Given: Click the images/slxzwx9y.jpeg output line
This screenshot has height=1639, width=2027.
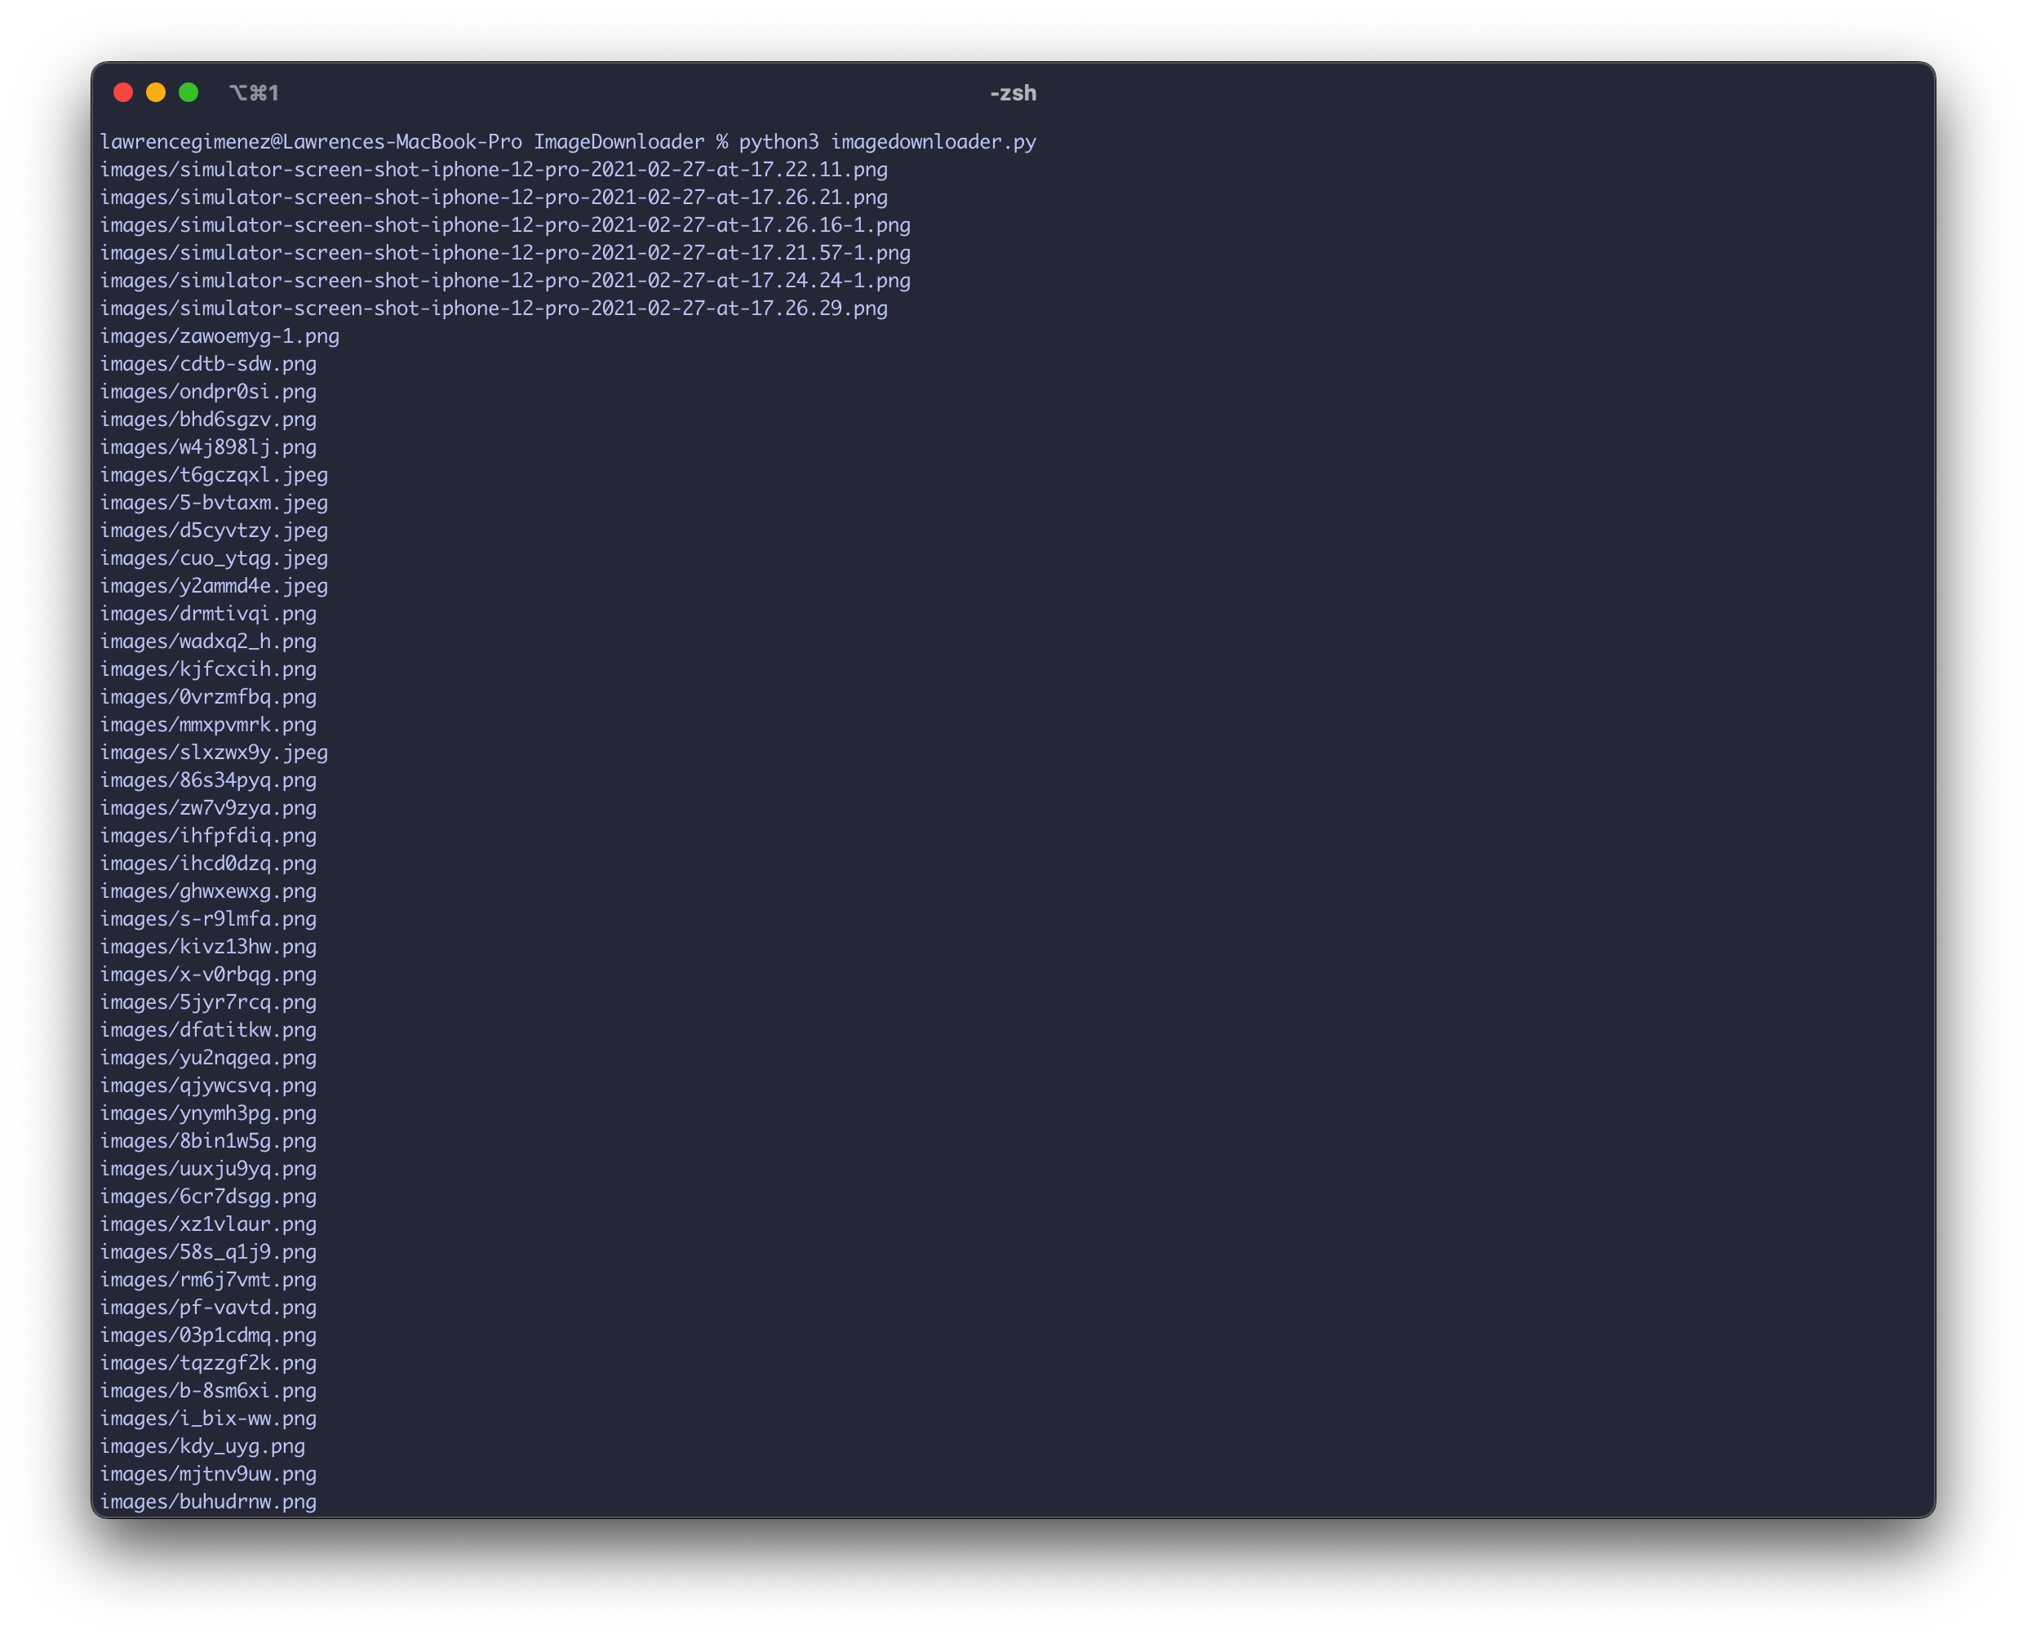Looking at the screenshot, I should click(215, 753).
